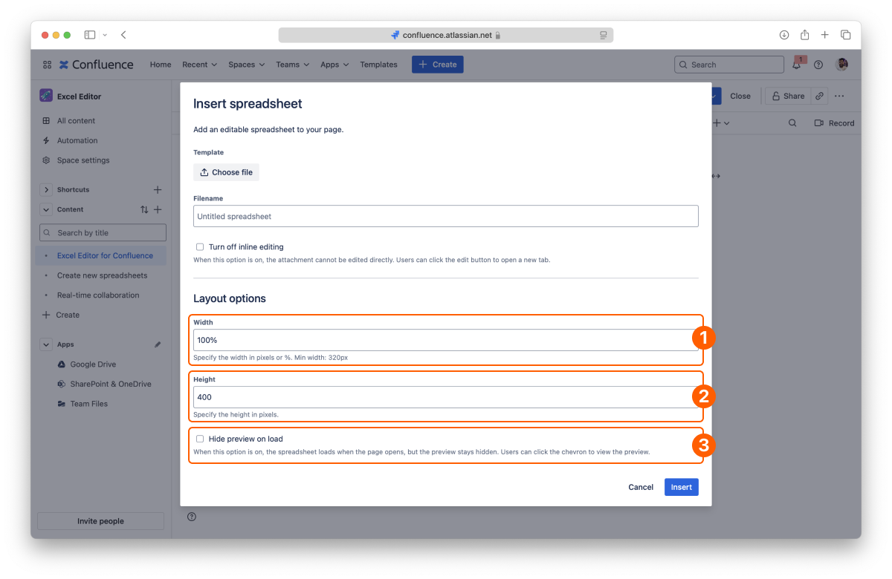The height and width of the screenshot is (579, 892).
Task: Click the Choose file button
Action: (x=226, y=172)
